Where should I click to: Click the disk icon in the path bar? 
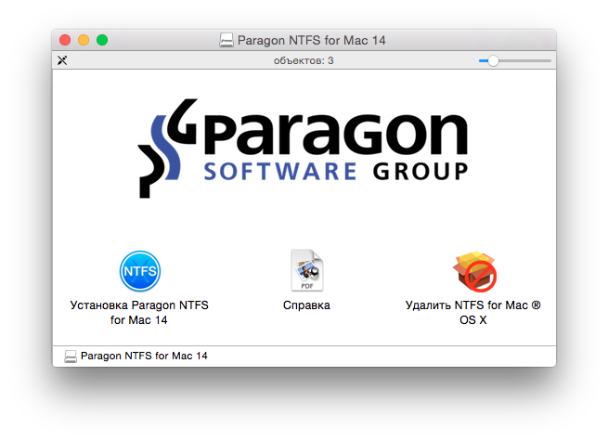pos(71,357)
